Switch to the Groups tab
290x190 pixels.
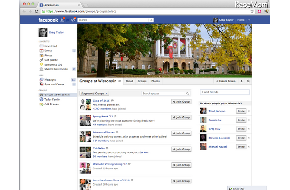142,81
